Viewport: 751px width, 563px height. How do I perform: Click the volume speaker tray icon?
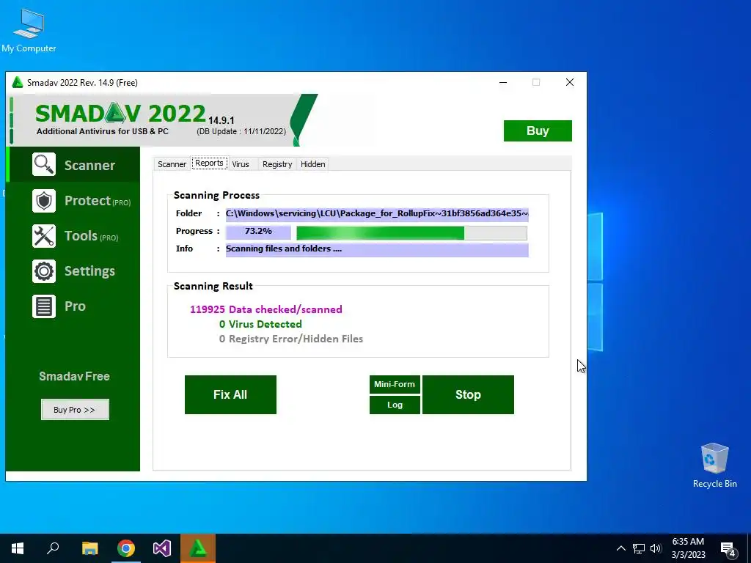coord(656,548)
